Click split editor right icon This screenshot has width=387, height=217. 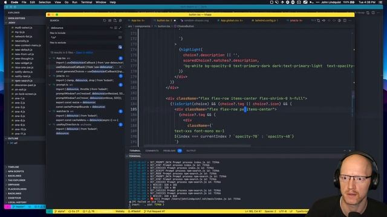point(345,20)
